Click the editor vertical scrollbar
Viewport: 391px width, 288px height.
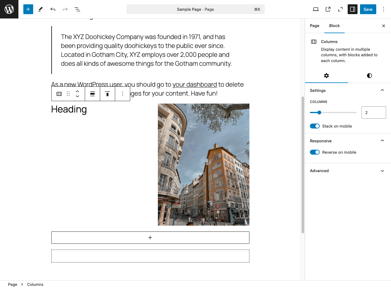coord(303,164)
